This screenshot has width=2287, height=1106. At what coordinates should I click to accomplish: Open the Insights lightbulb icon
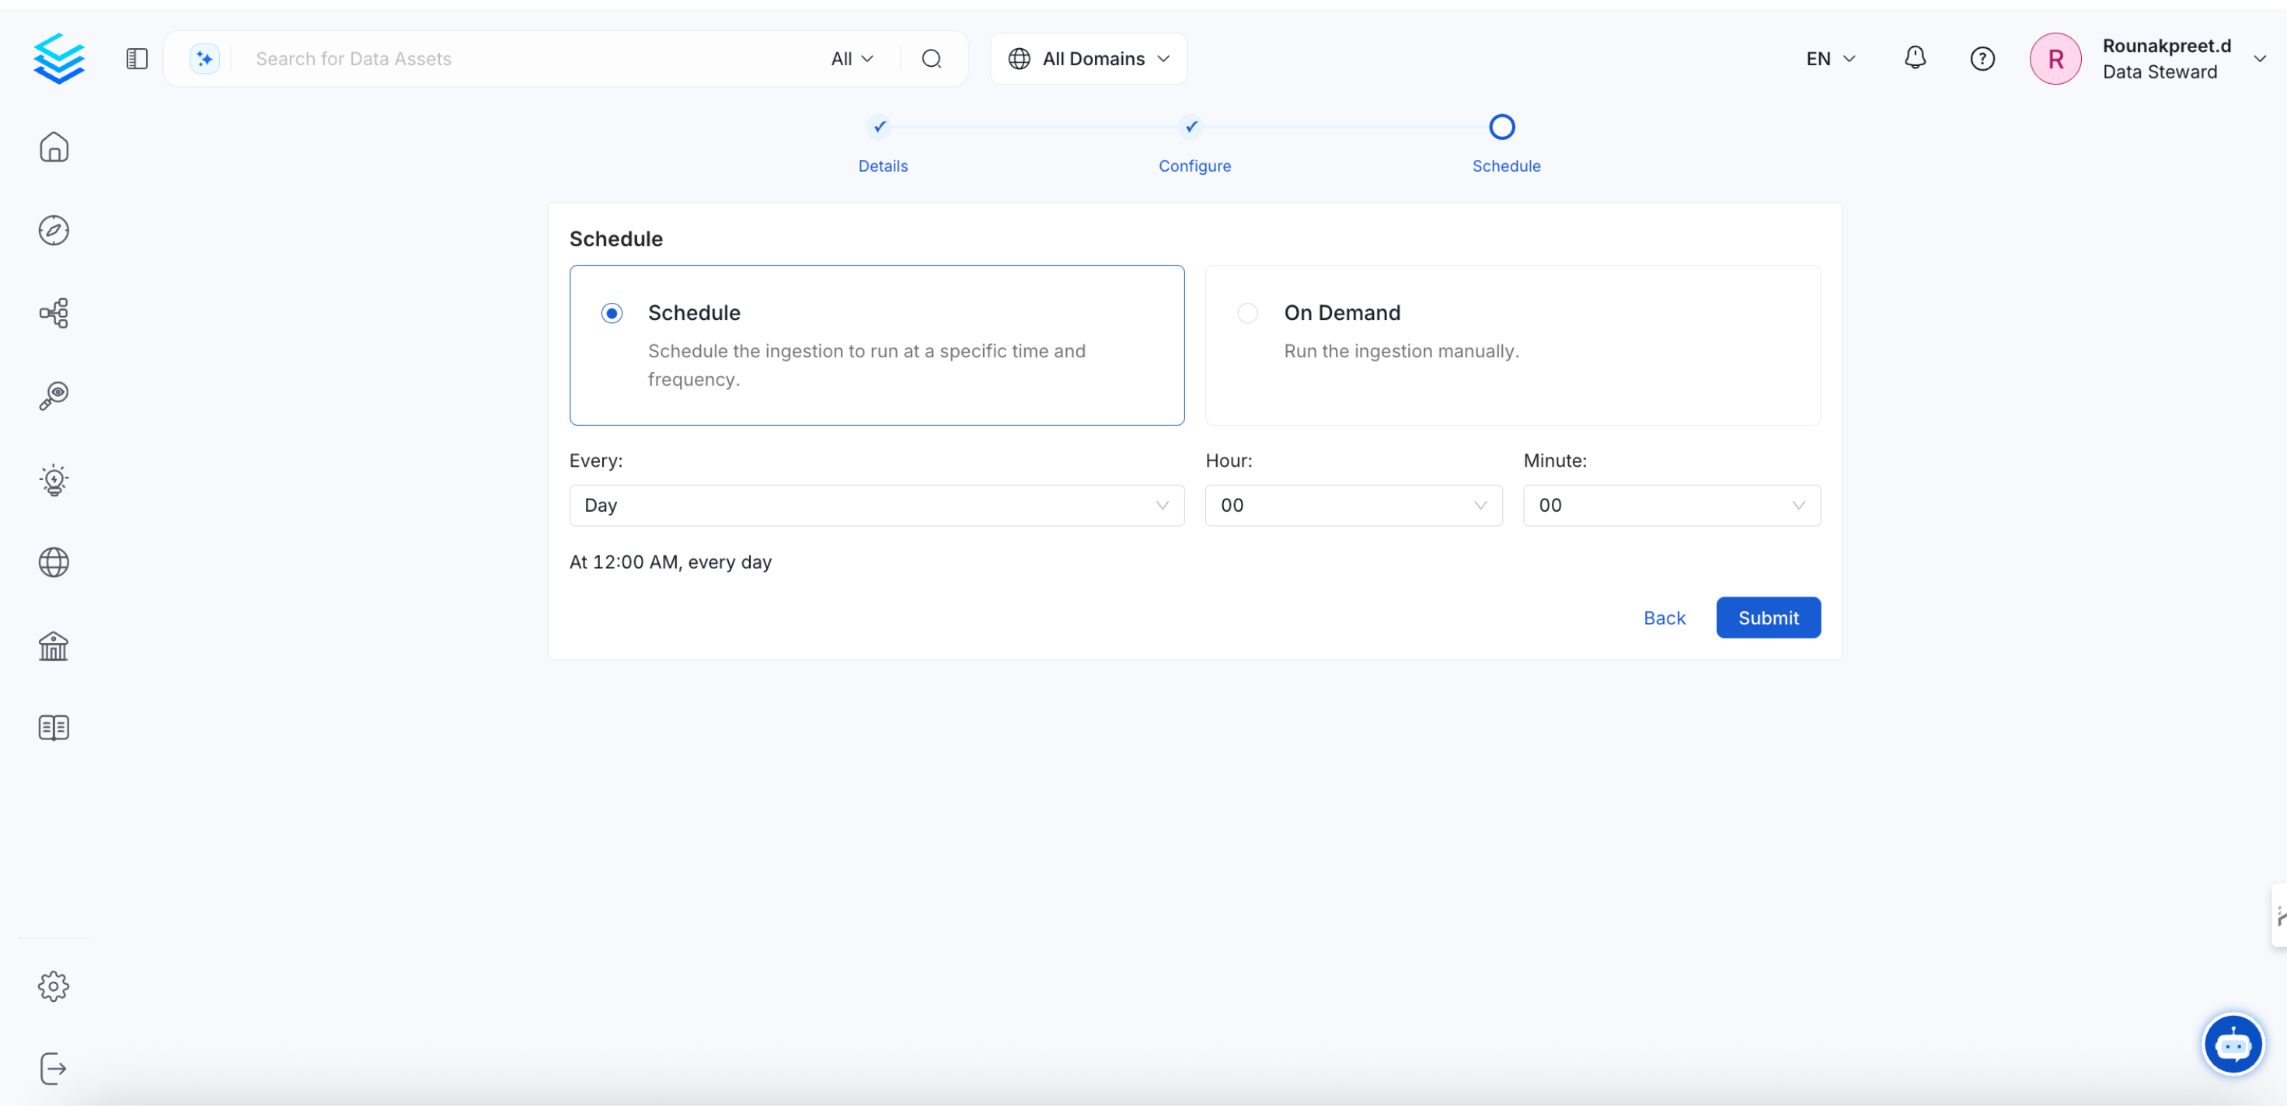[54, 479]
